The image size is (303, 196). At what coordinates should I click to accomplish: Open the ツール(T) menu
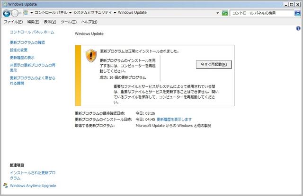(x=69, y=22)
